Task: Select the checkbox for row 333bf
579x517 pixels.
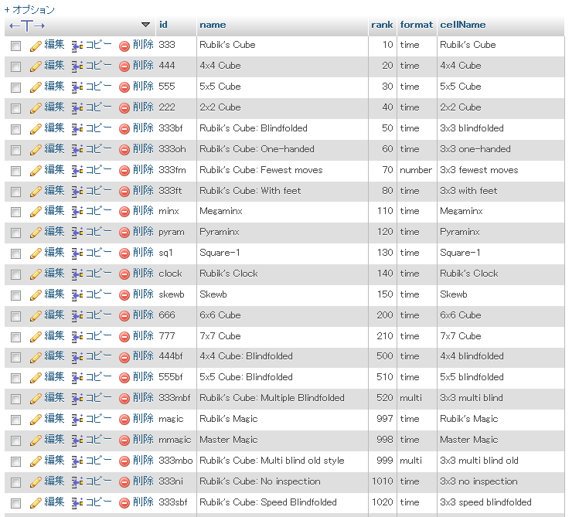Action: coord(15,130)
